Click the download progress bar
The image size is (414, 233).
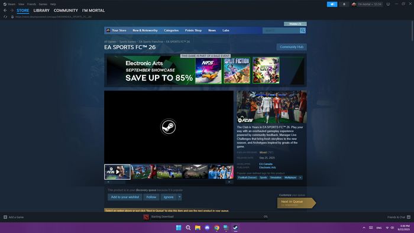tap(209, 219)
